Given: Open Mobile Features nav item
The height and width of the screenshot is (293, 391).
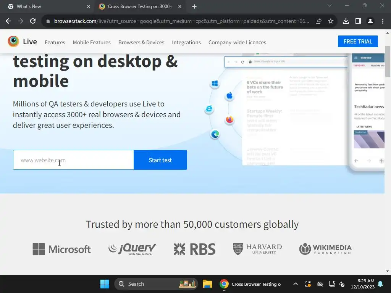Looking at the screenshot, I should (x=92, y=42).
